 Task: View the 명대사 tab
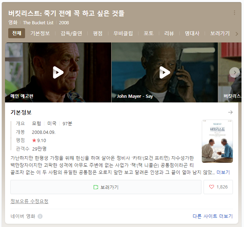click(192, 33)
